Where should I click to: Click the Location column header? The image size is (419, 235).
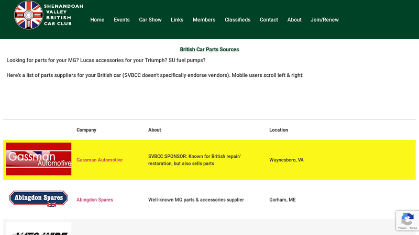(279, 130)
